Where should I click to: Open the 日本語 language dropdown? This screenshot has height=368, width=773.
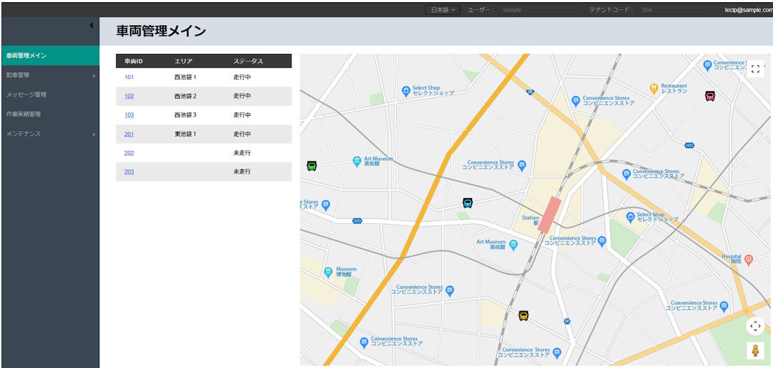(443, 10)
